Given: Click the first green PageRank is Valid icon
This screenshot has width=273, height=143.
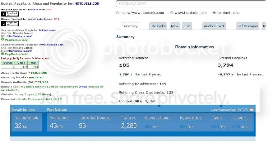Looking at the screenshot, I should (2, 39).
